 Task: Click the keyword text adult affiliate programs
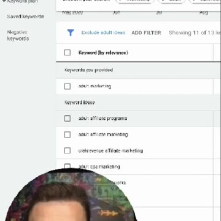[103, 118]
